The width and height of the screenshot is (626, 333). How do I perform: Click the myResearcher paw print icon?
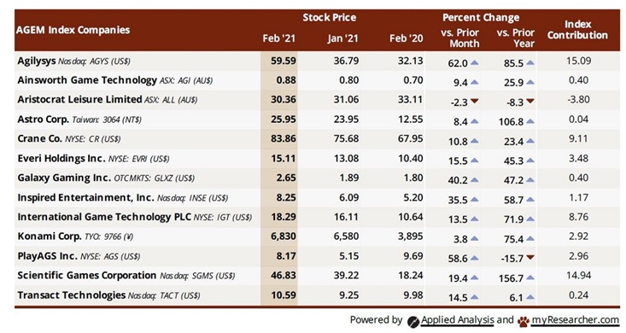tap(524, 321)
